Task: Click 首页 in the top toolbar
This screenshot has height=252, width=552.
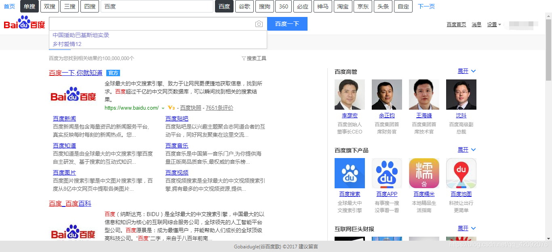Action: [x=9, y=6]
